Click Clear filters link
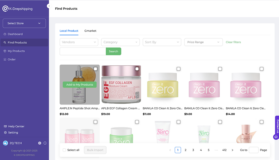The height and width of the screenshot is (160, 279). coord(233,42)
